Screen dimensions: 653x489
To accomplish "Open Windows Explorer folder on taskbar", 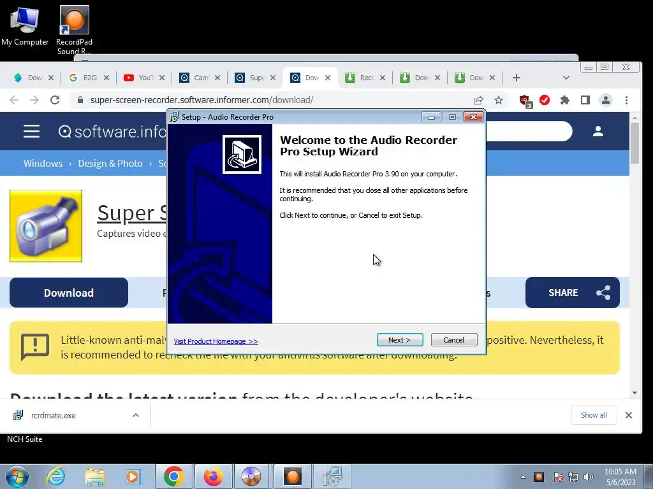I will [95, 476].
